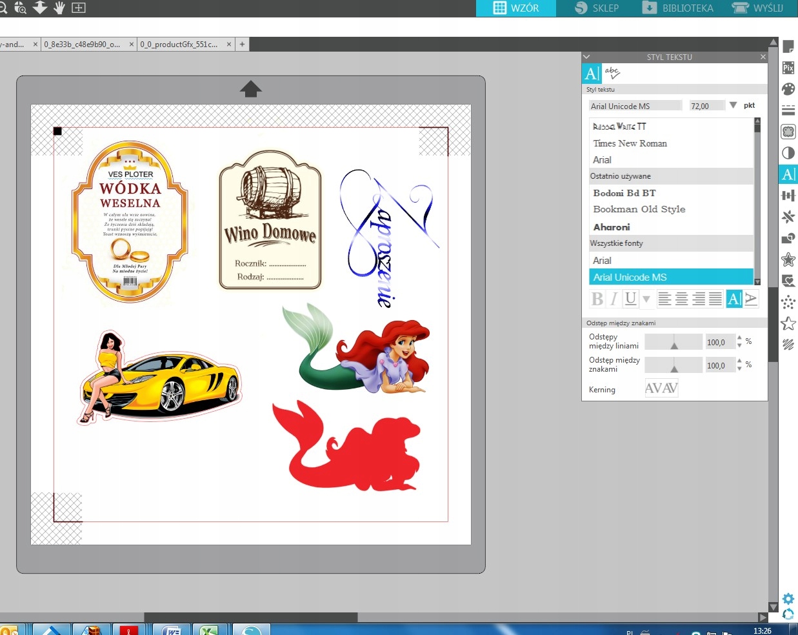Viewport: 798px width, 635px height.
Task: Select the Pan hand tool
Action: coord(59,8)
